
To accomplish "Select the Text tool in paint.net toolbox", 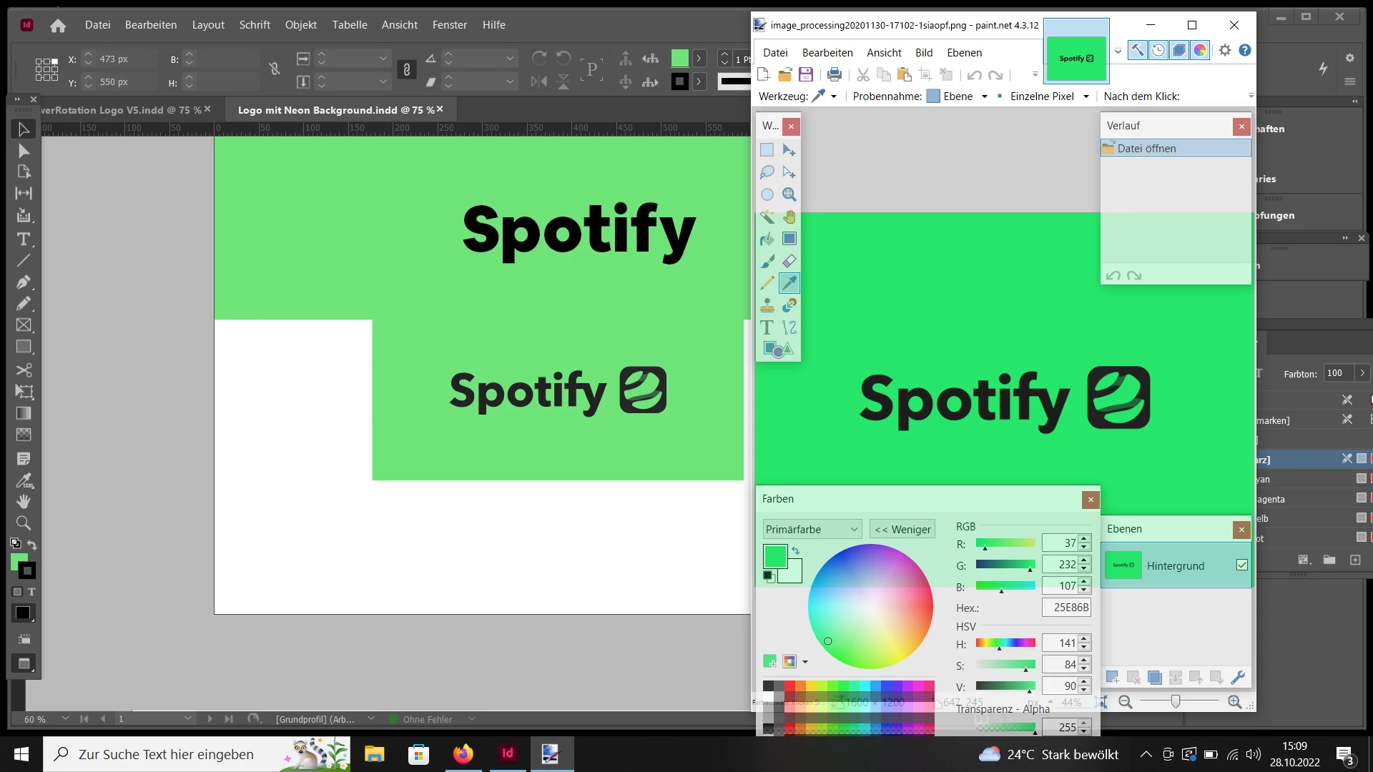I will 767,327.
